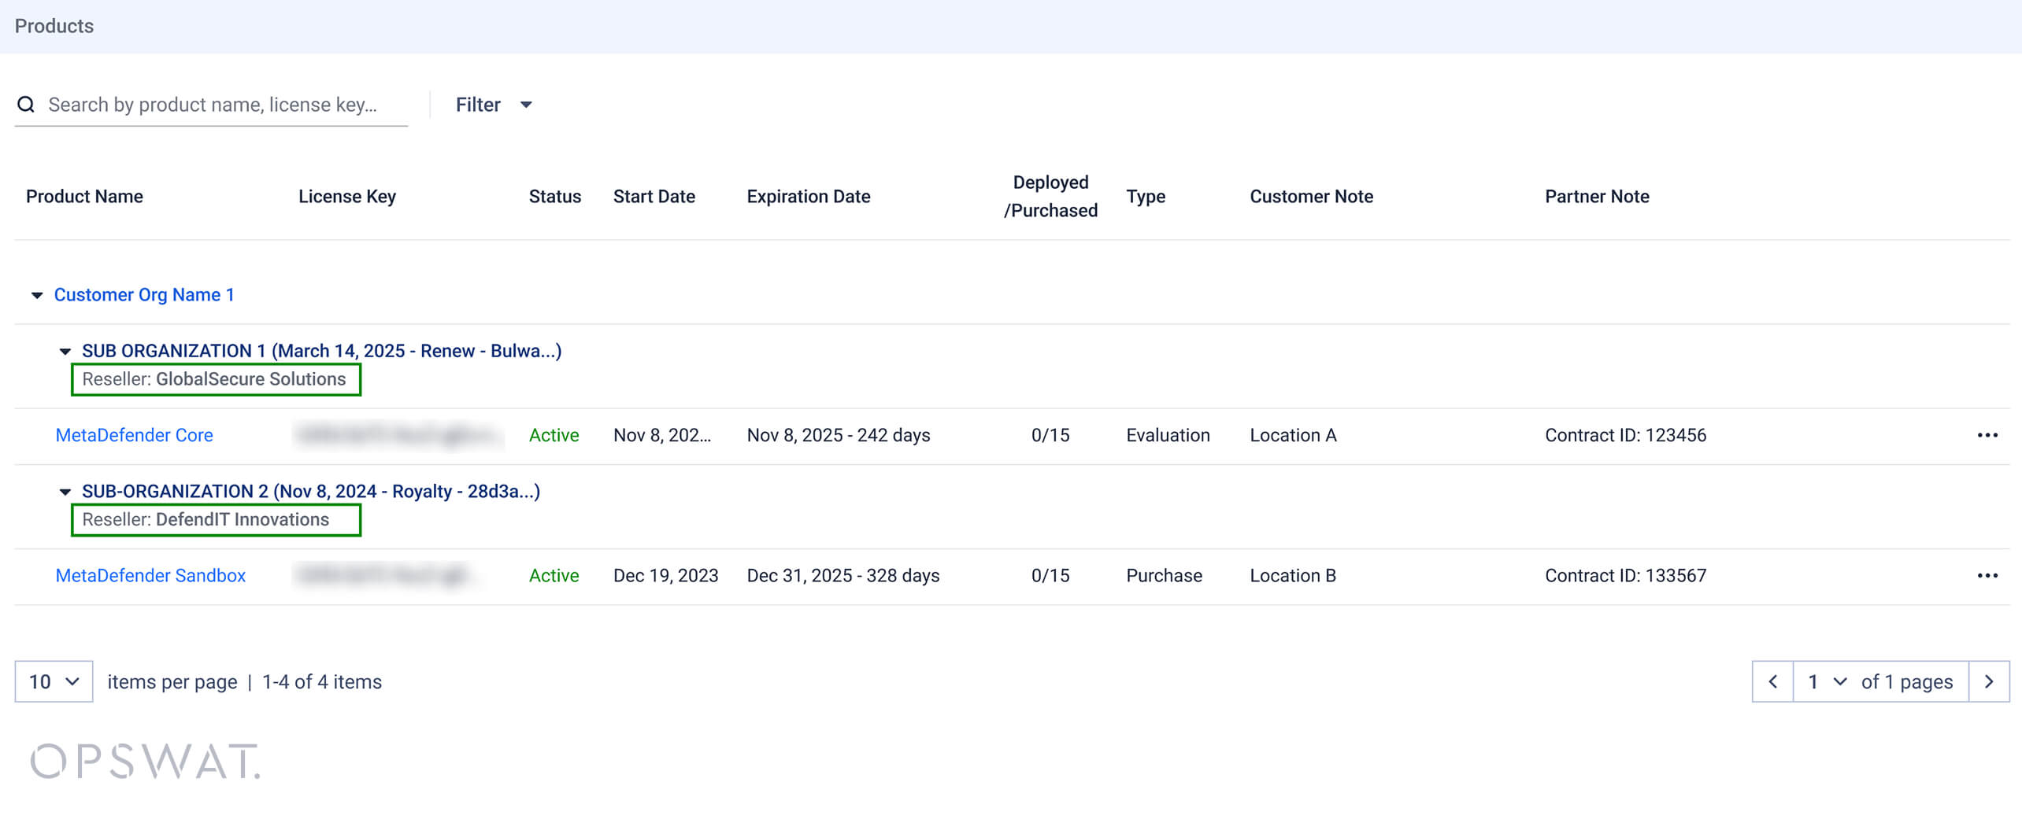
Task: Click the OPSWAT logo
Action: [145, 761]
